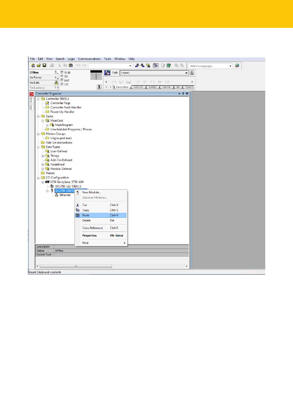
Task: Switch to the Add-On instruction tab
Action: (x=138, y=87)
